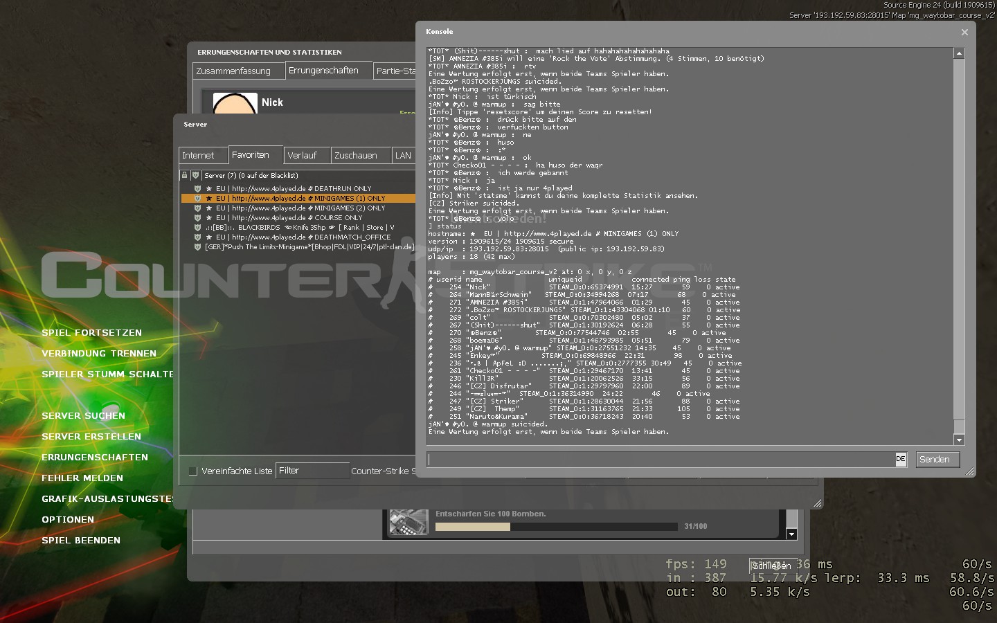997x623 pixels.
Task: Open the Partie-Sta tab in the statistics window
Action: click(x=395, y=71)
